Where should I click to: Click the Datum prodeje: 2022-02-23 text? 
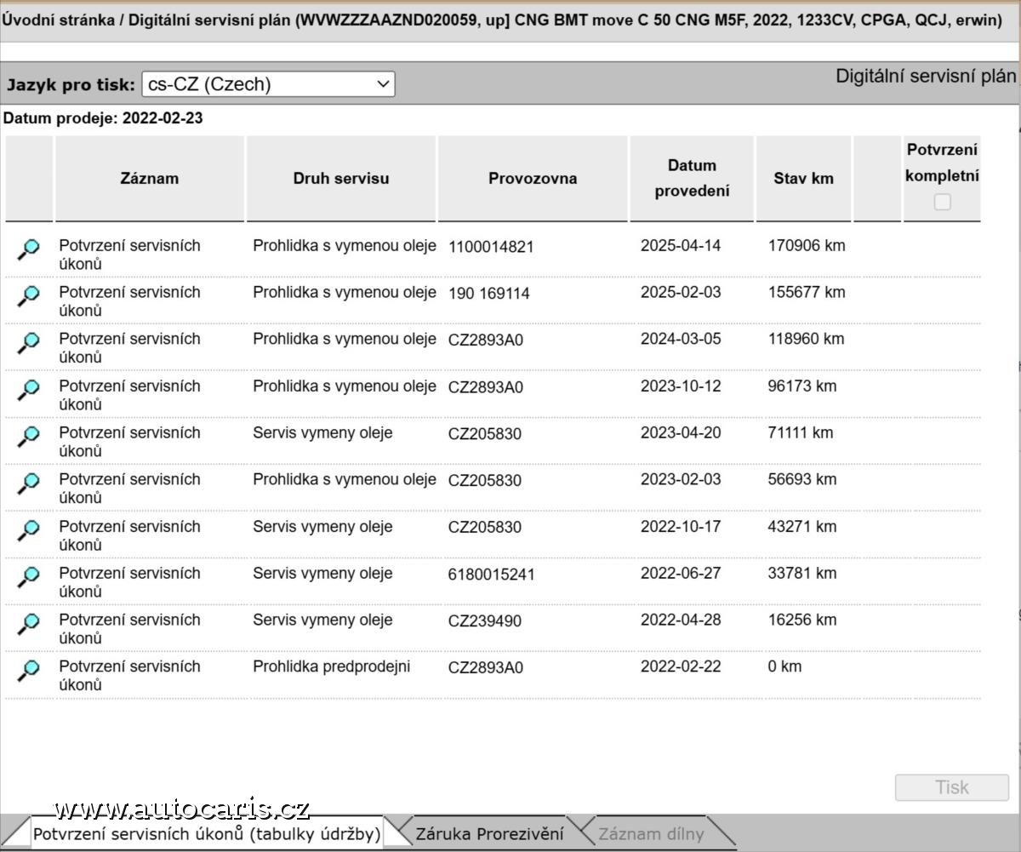103,118
